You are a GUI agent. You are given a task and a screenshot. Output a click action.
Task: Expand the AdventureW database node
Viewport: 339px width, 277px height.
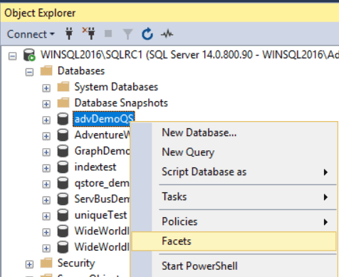46,136
